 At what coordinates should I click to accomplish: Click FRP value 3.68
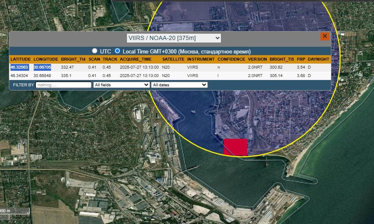(x=301, y=75)
